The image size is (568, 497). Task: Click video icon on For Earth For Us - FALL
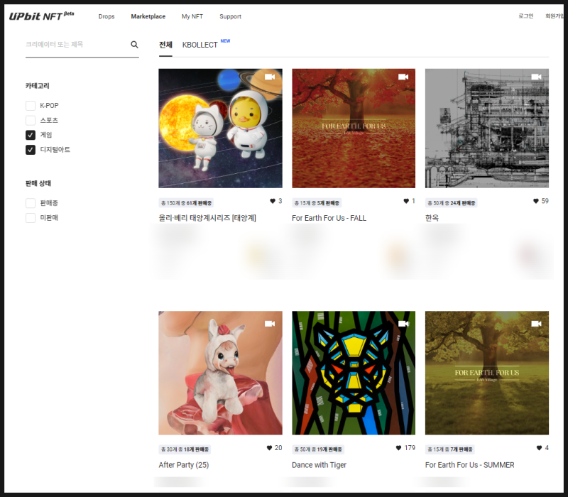pyautogui.click(x=403, y=77)
